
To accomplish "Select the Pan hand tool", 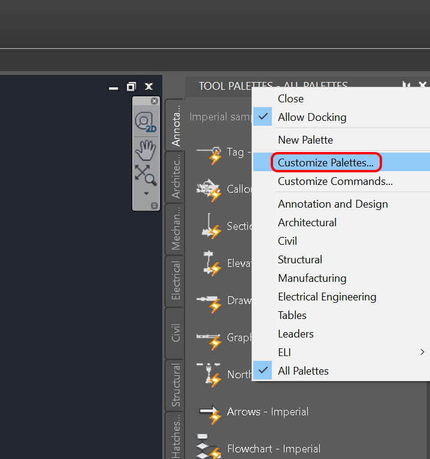I will tap(145, 148).
